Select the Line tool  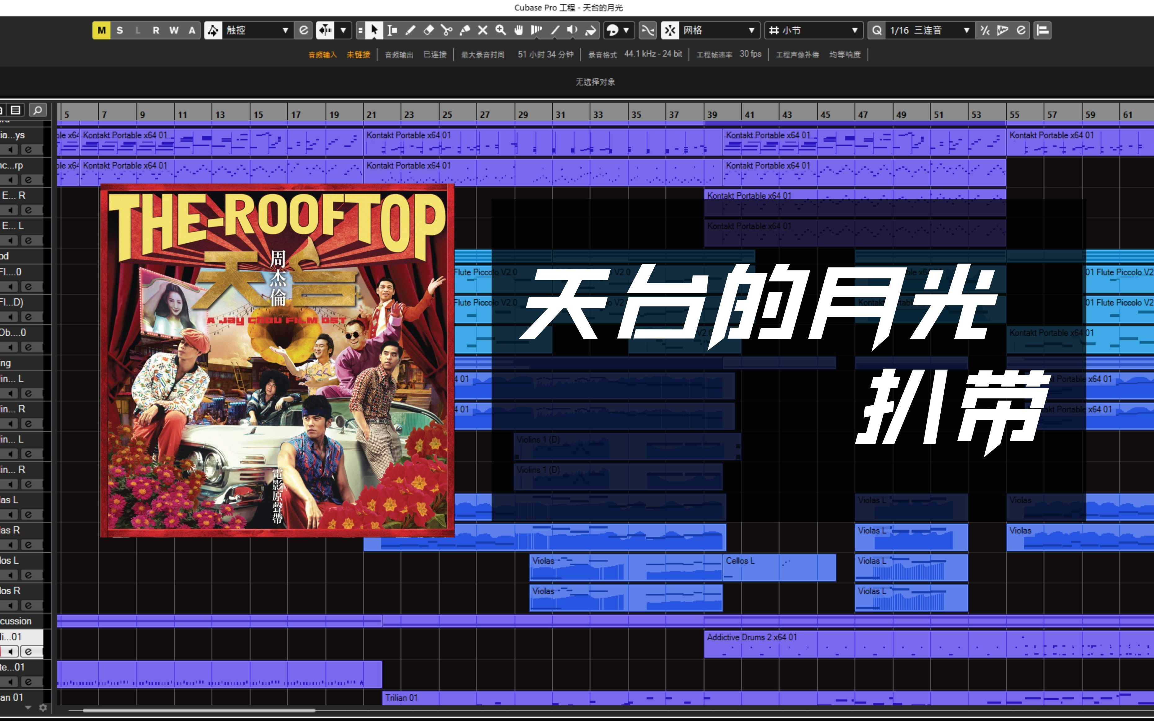(x=555, y=30)
